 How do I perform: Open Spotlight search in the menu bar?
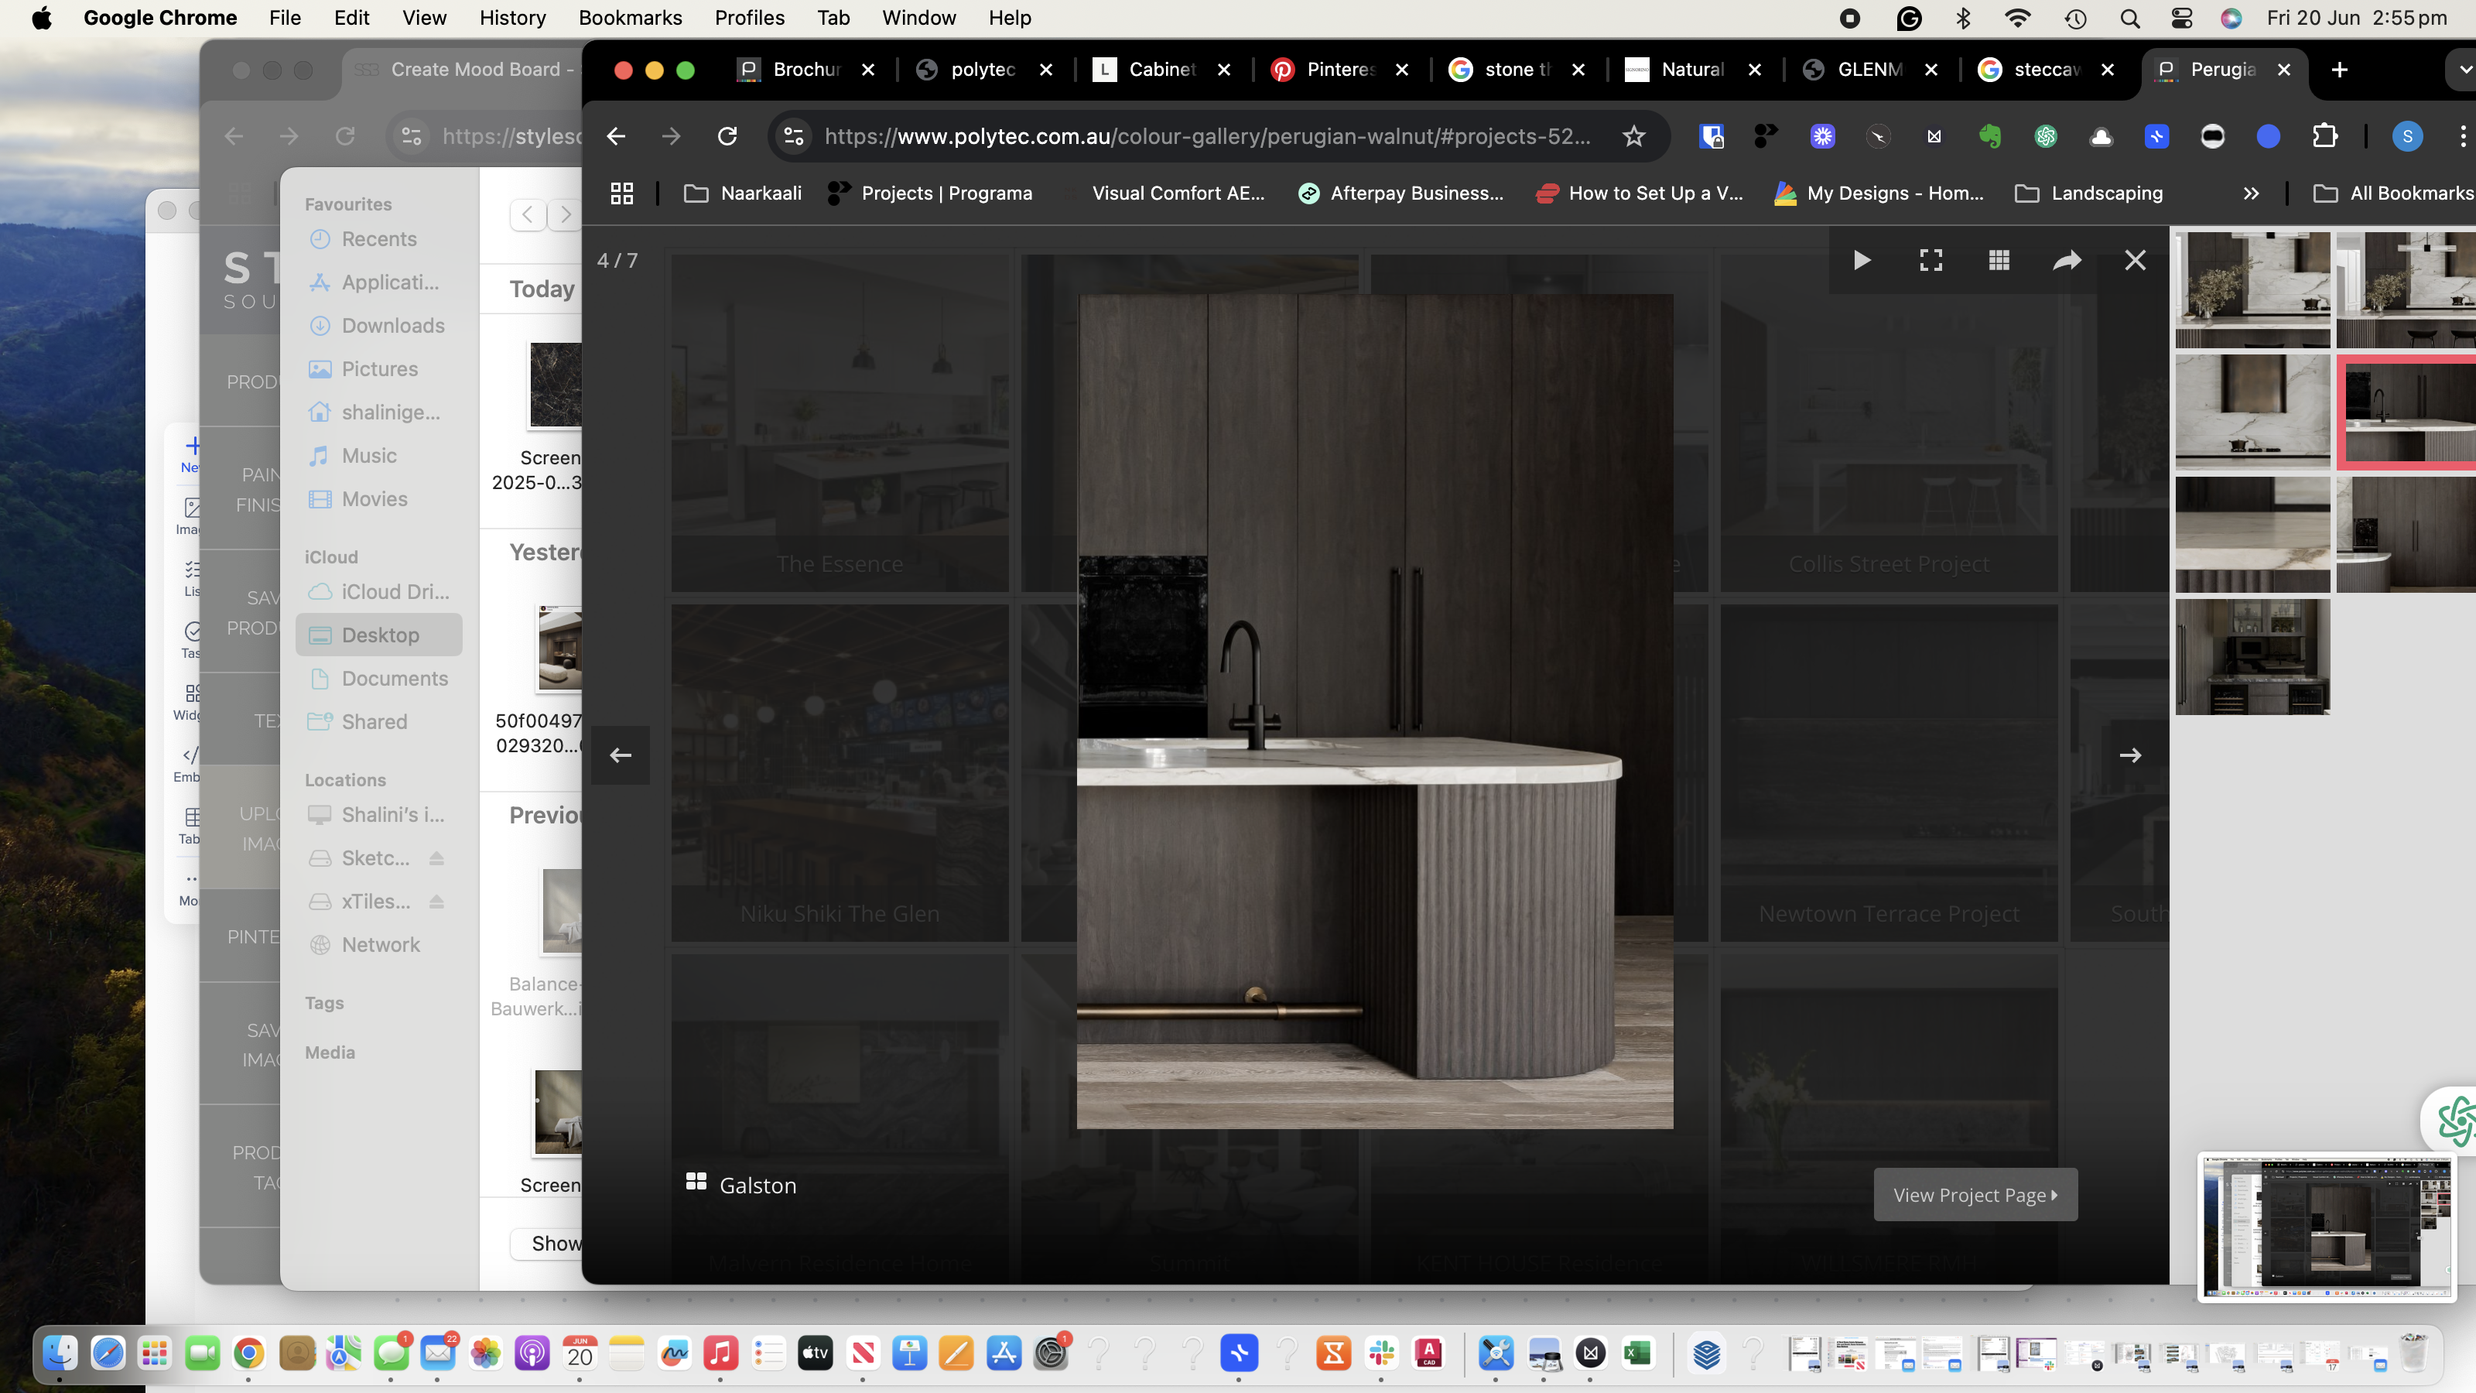coord(2130,17)
